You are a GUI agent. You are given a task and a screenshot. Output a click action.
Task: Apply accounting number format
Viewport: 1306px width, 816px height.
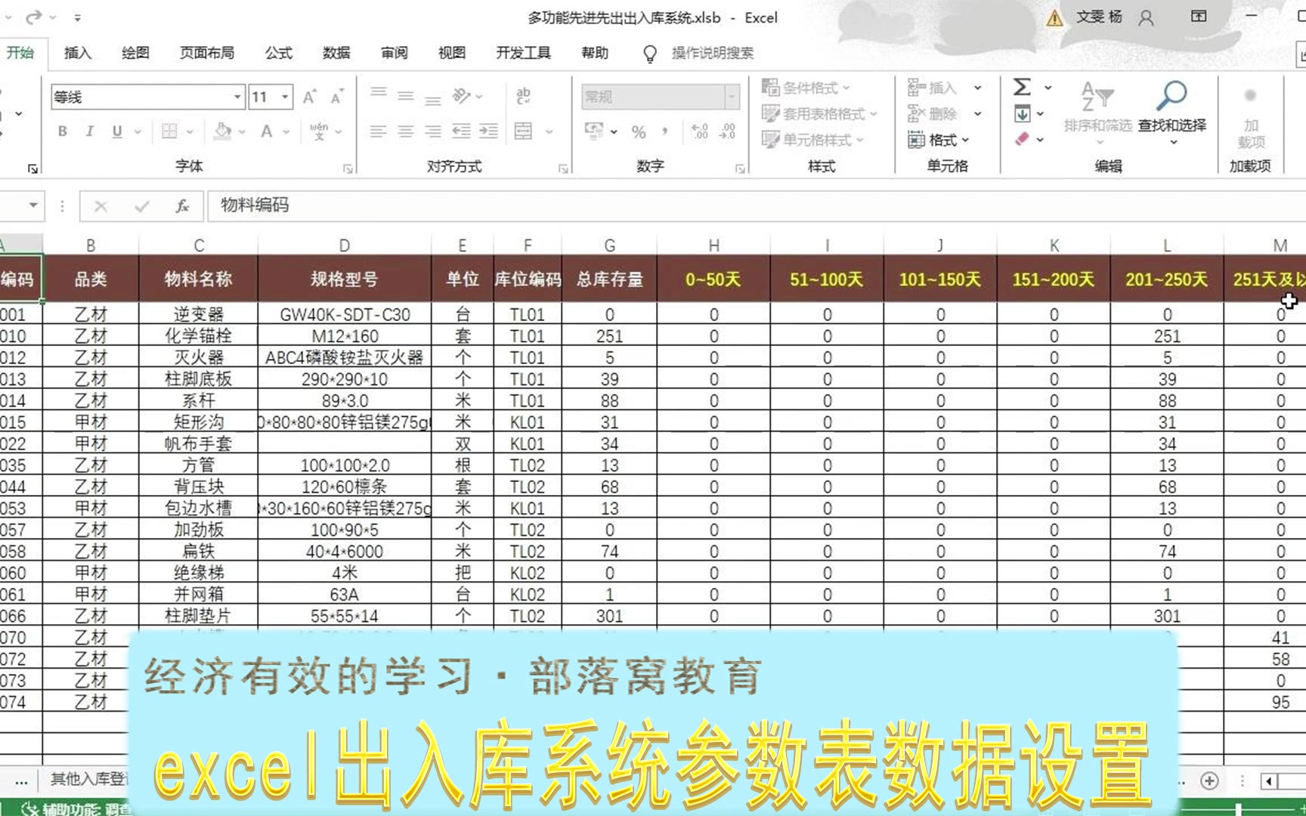coord(594,131)
